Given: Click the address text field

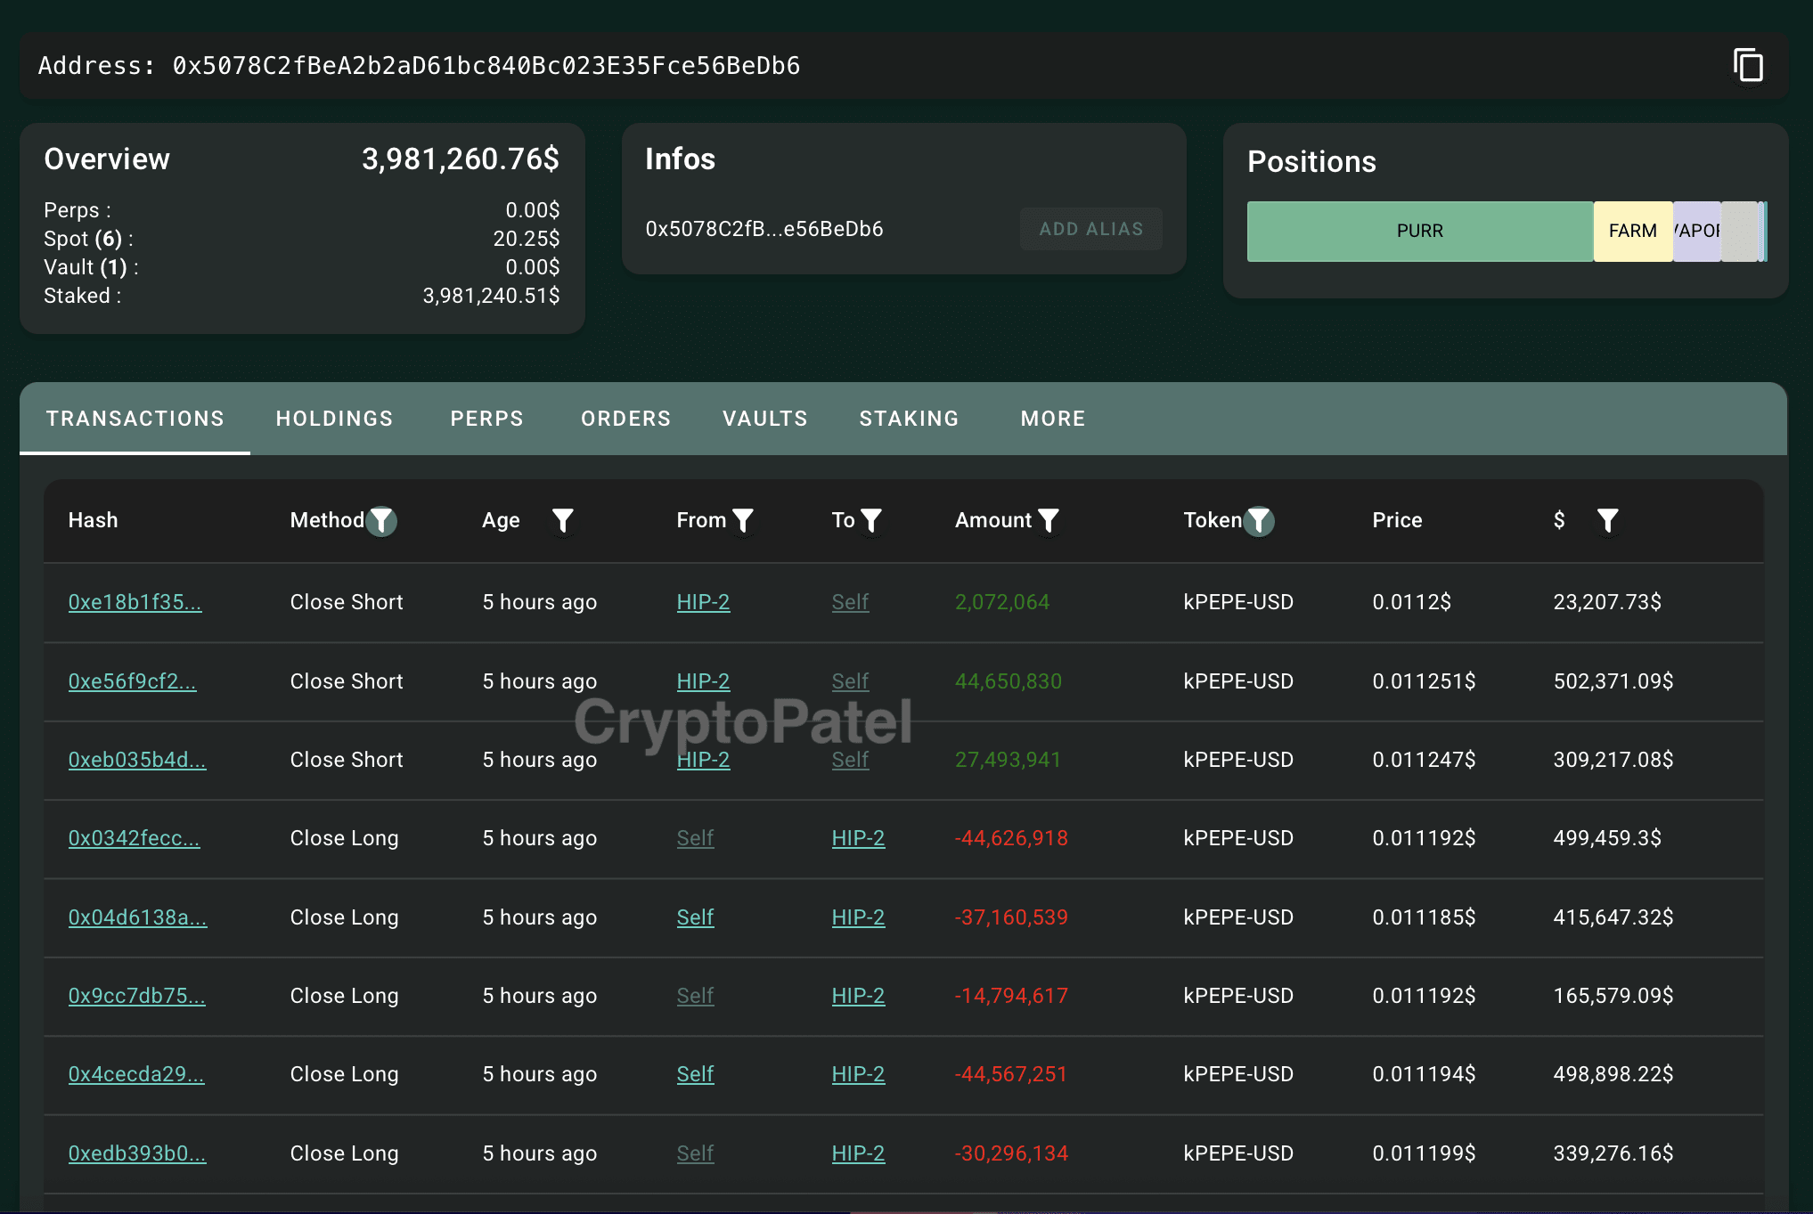Looking at the screenshot, I should point(486,66).
